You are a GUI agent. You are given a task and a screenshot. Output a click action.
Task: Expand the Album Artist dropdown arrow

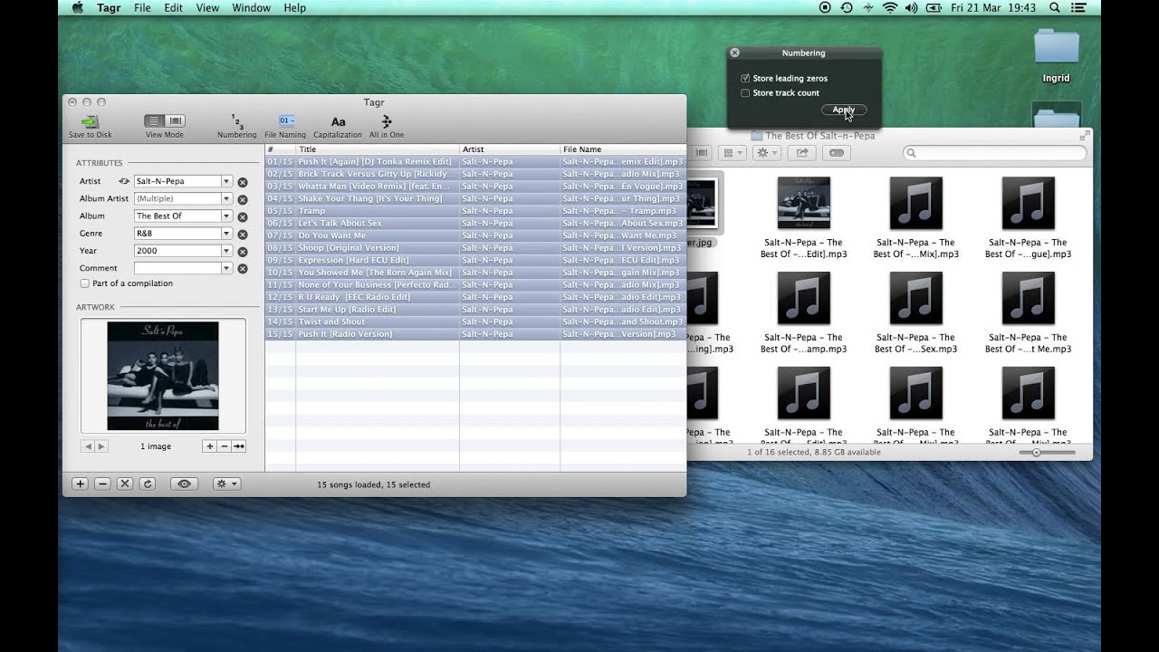pyautogui.click(x=226, y=198)
